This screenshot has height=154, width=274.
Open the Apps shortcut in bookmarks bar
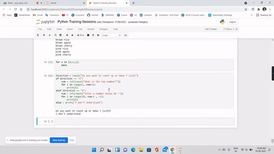[7, 15]
